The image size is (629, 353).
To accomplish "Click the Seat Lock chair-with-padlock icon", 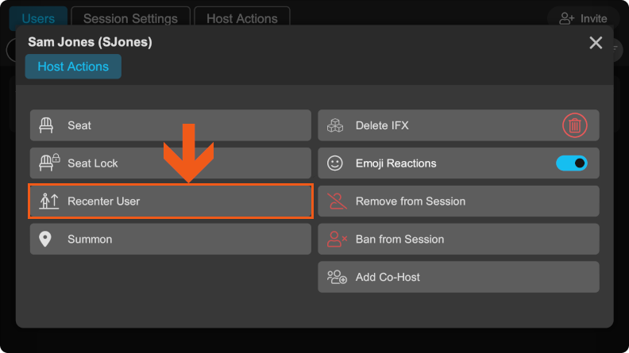I will [x=50, y=163].
